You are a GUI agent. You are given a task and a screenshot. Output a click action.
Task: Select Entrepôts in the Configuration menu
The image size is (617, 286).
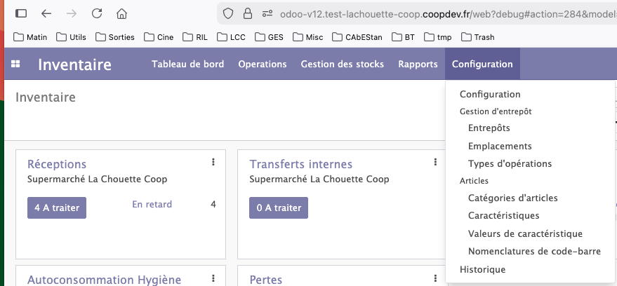[x=489, y=128]
